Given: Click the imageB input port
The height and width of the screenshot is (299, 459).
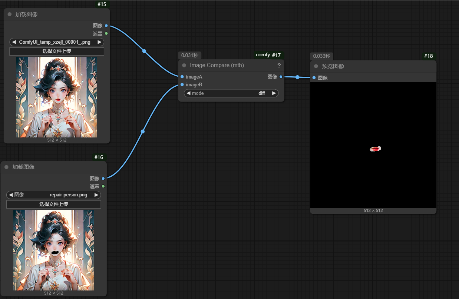Looking at the screenshot, I should point(182,85).
